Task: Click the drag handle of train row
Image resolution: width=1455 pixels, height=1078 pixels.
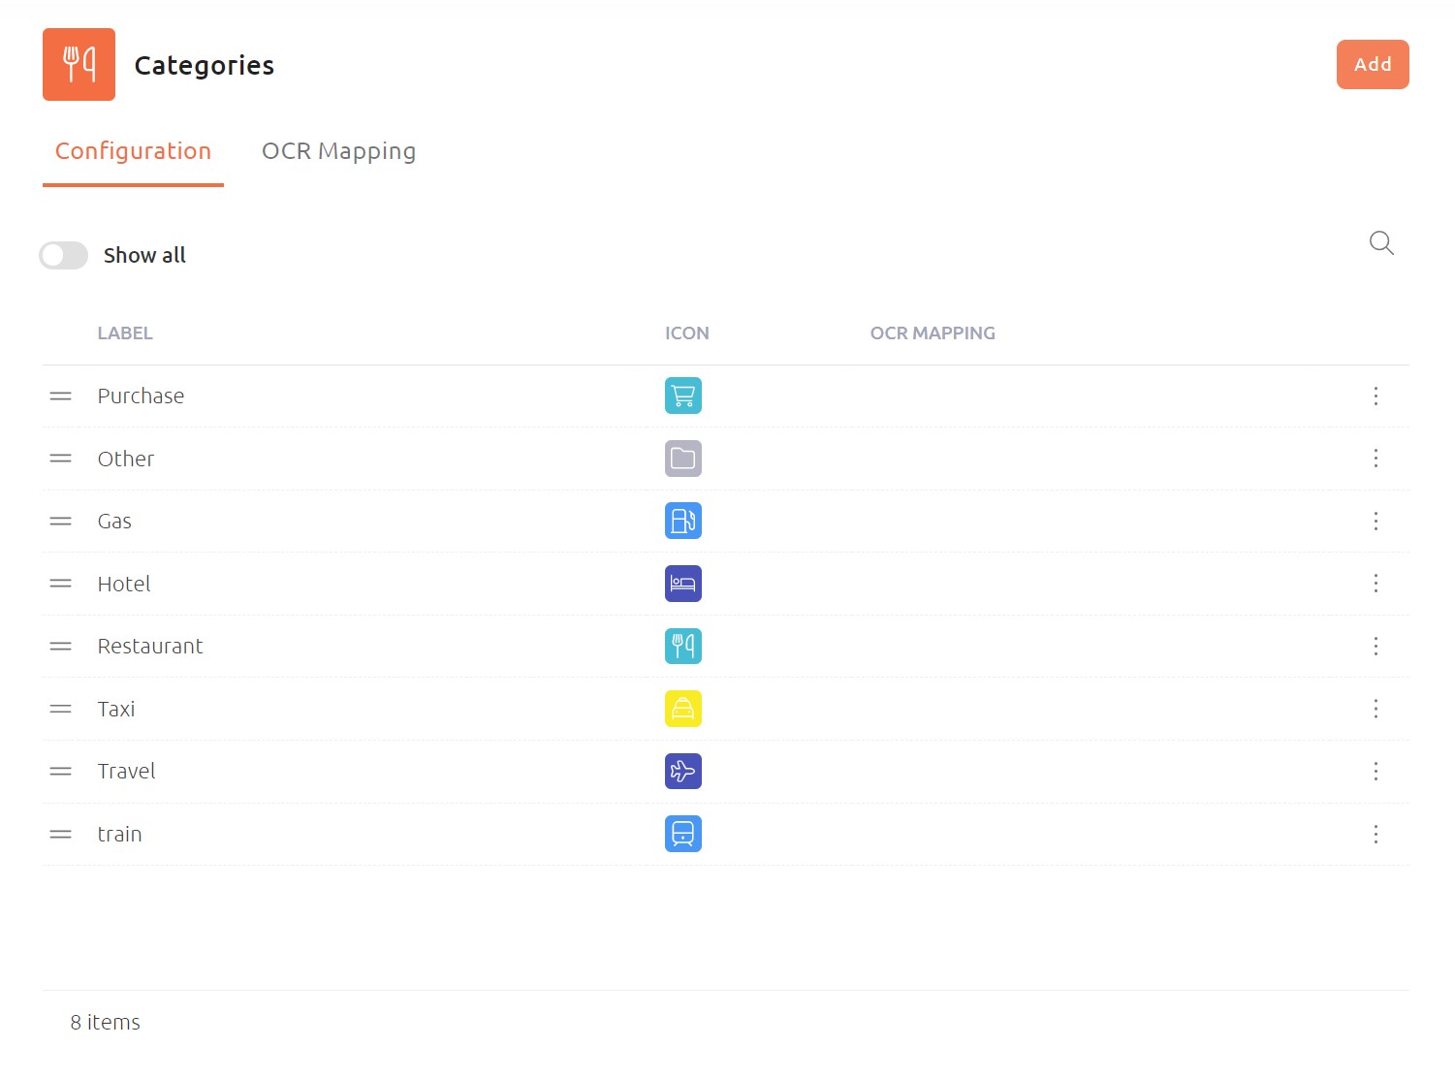Action: pos(61,834)
